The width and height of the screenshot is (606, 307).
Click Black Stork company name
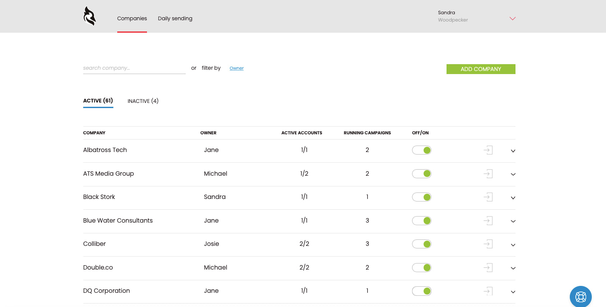coord(99,197)
